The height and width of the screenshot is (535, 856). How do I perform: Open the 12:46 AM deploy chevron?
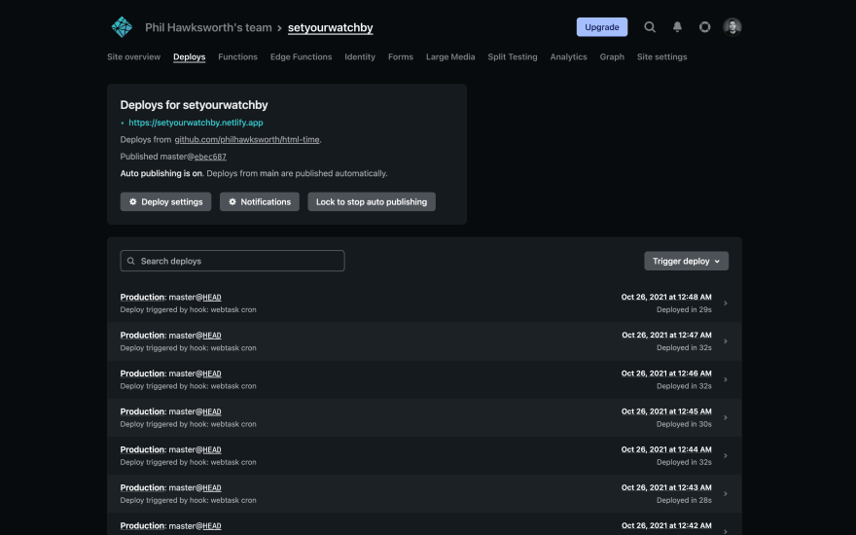click(726, 379)
